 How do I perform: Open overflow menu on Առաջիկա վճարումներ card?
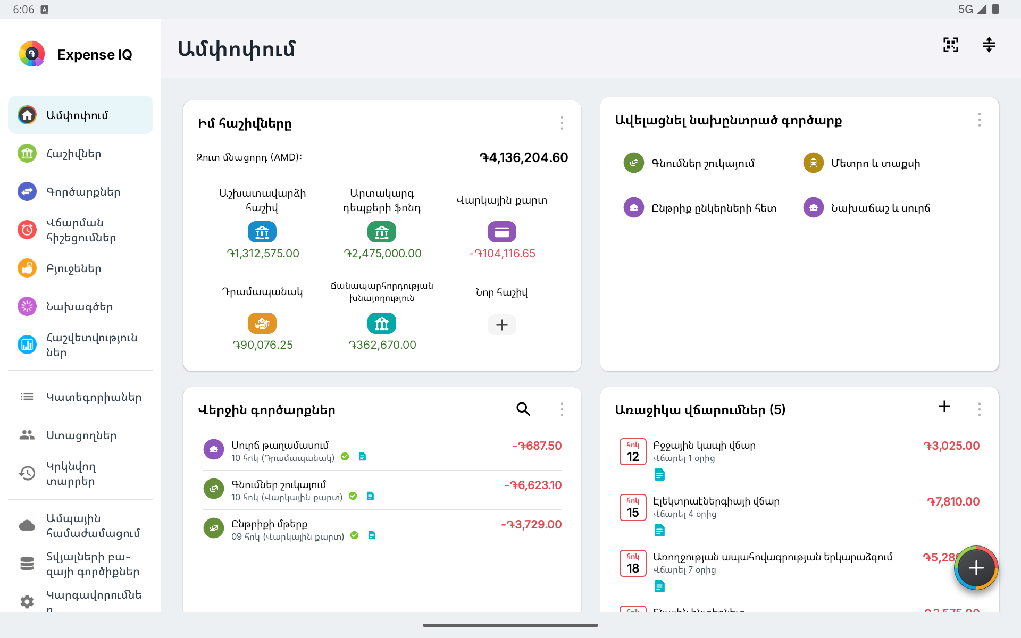[979, 409]
